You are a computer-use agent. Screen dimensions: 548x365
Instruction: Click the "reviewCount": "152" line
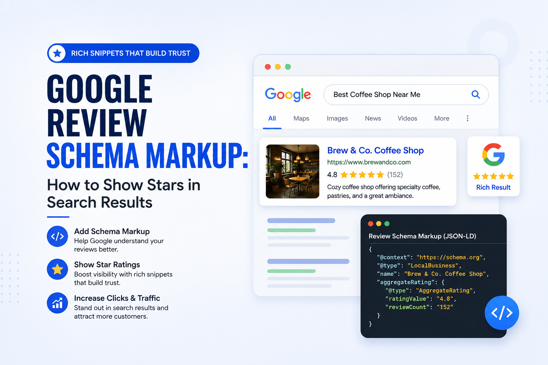pyautogui.click(x=419, y=307)
